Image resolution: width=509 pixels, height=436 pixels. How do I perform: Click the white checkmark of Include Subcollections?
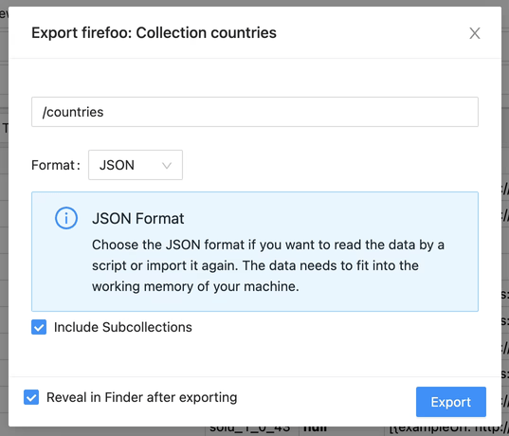click(39, 328)
